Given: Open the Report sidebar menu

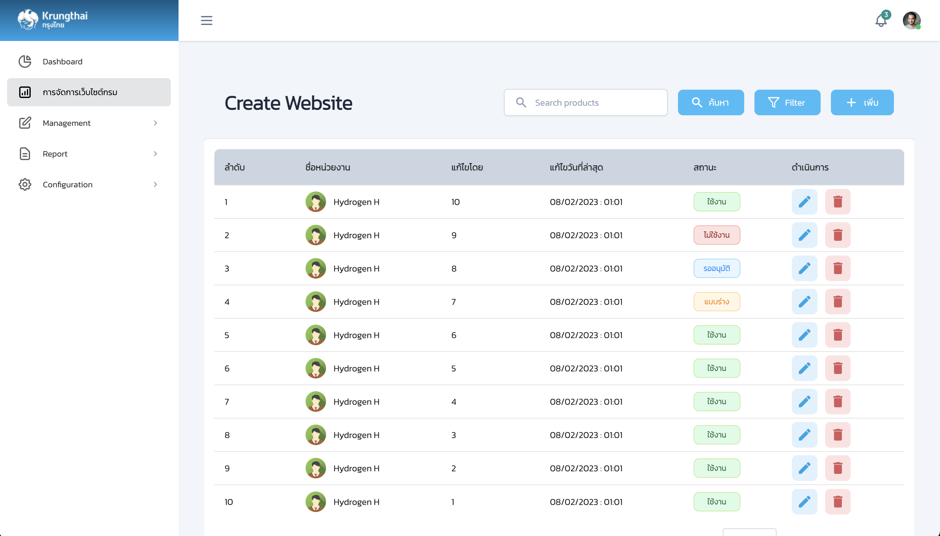Looking at the screenshot, I should (x=89, y=154).
